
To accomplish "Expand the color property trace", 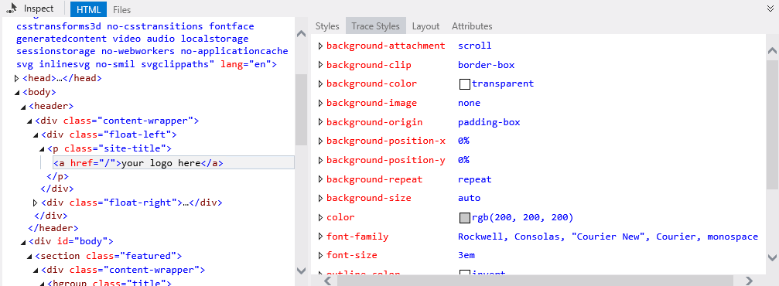I will 320,217.
